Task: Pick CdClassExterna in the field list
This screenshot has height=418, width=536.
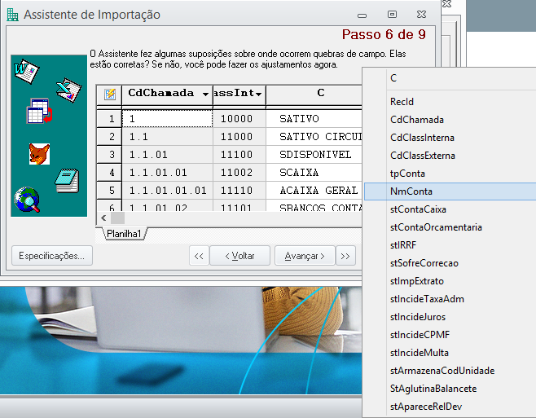Action: 449,156
